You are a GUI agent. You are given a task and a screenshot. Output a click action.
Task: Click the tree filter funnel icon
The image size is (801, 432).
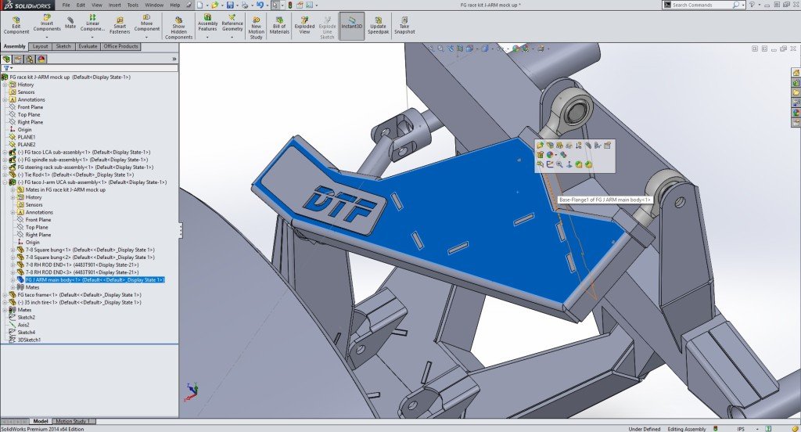tap(6, 68)
